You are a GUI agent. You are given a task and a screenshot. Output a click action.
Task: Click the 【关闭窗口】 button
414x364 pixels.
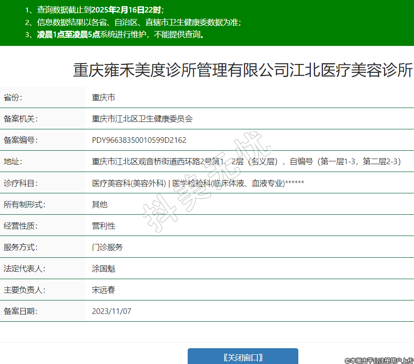pyautogui.click(x=243, y=357)
